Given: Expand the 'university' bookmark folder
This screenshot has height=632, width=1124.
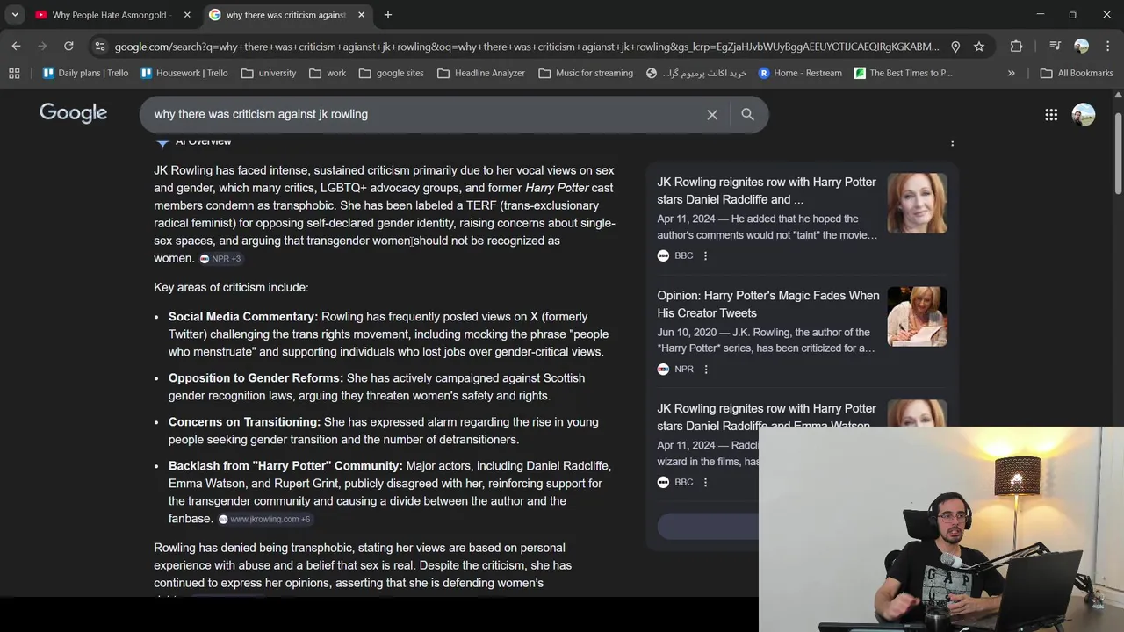Looking at the screenshot, I should 269,73.
